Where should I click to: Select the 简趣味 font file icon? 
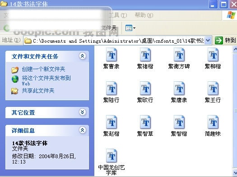click(213, 122)
